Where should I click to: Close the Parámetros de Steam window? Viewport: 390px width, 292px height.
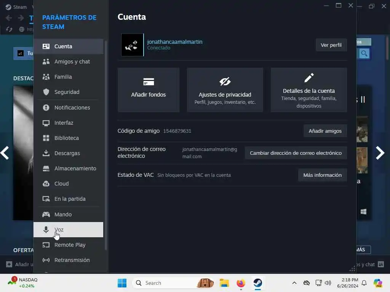[351, 5]
